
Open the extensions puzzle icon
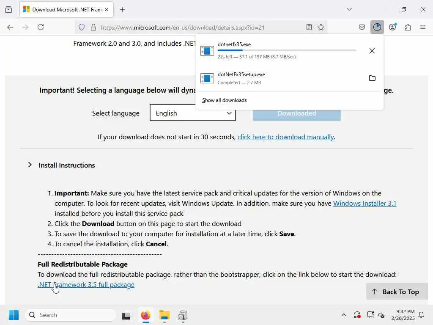point(408,27)
